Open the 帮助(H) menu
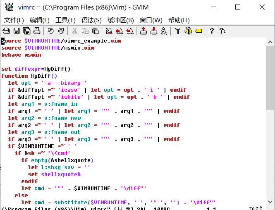This screenshot has height=210, width=275. pos(179,20)
